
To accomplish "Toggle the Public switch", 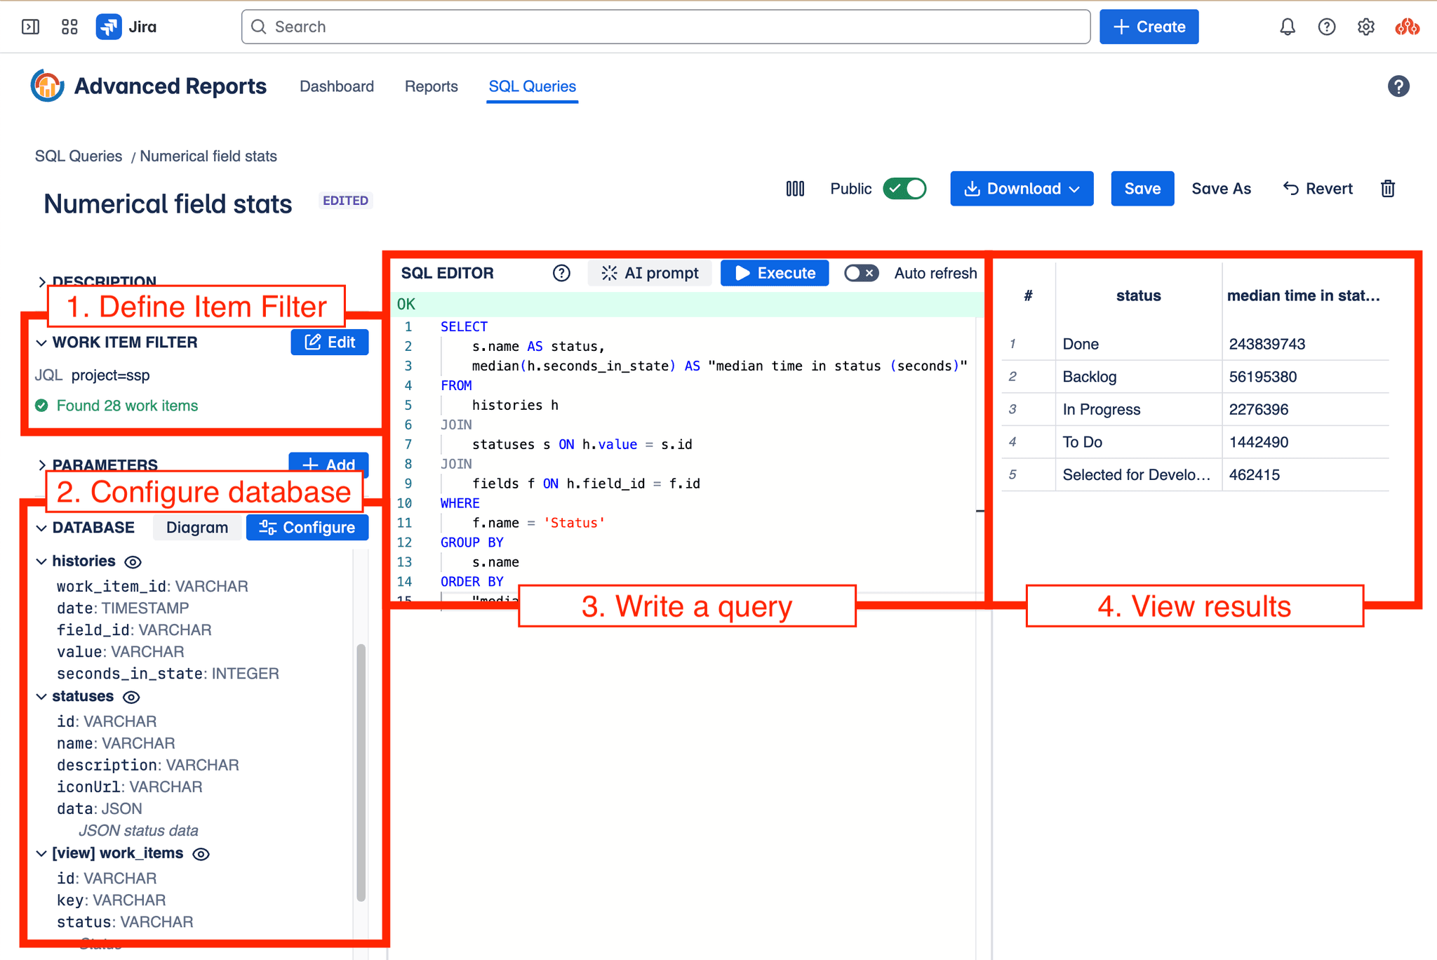I will (x=904, y=189).
